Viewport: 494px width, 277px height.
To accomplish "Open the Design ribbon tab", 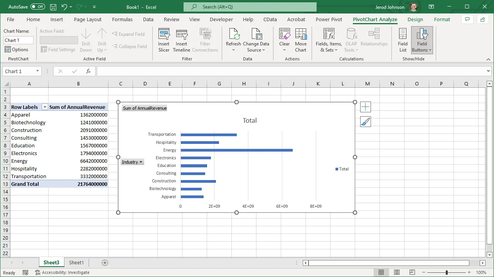I will 415,19.
